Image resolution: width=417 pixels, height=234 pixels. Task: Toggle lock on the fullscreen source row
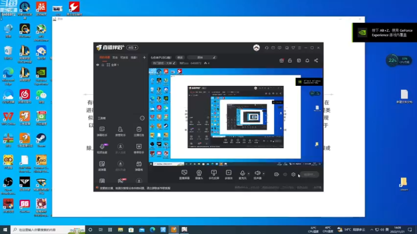click(x=103, y=64)
